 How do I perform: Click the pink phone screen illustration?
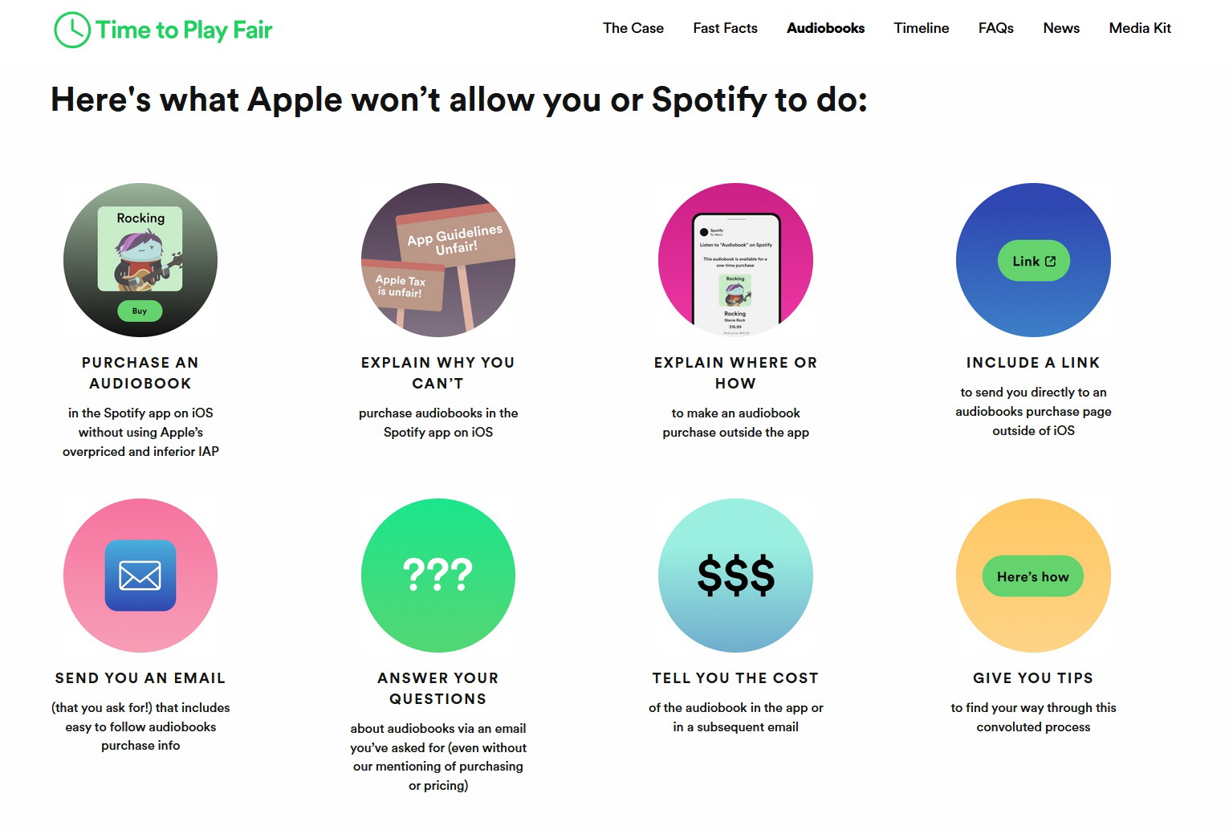coord(735,260)
